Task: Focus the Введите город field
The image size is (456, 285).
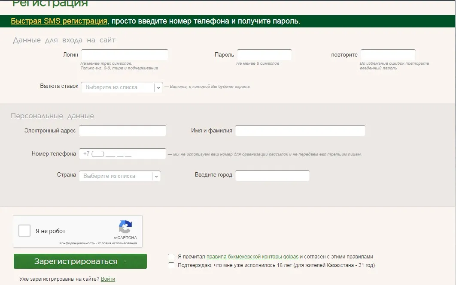Action: (272, 176)
